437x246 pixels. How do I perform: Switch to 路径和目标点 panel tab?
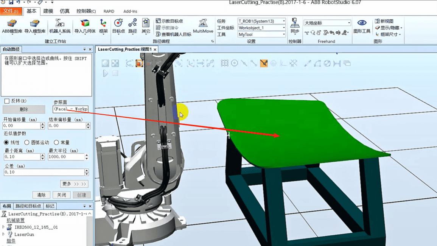[x=28, y=206]
